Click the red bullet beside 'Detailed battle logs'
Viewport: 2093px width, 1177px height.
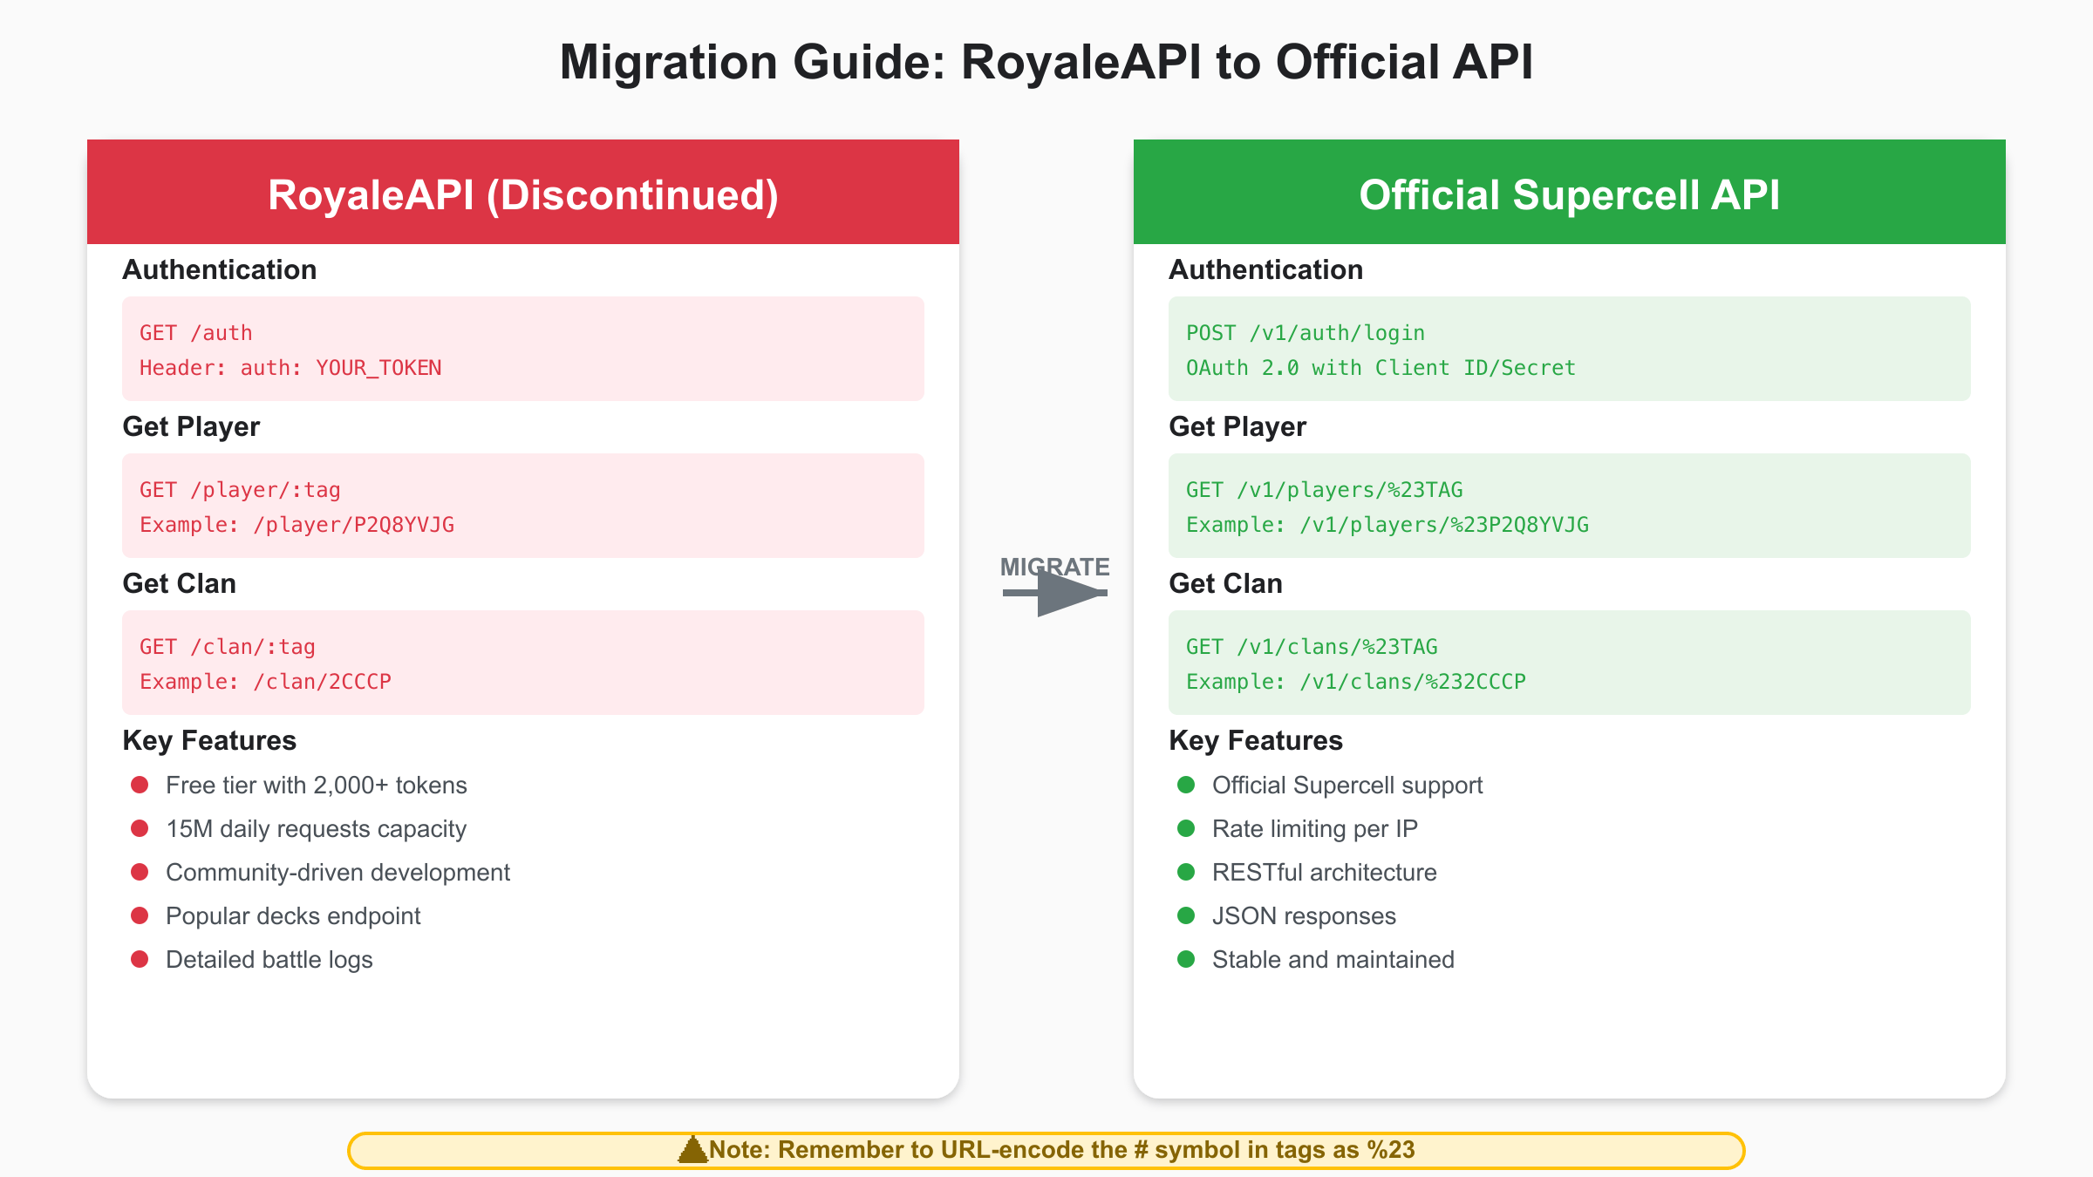pyautogui.click(x=140, y=959)
